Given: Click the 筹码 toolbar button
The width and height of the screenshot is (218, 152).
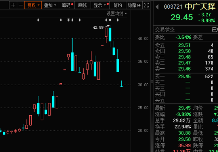Looking at the screenshot, I should click(66, 5).
